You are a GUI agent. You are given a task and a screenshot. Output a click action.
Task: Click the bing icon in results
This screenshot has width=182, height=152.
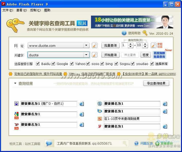(x=99, y=111)
